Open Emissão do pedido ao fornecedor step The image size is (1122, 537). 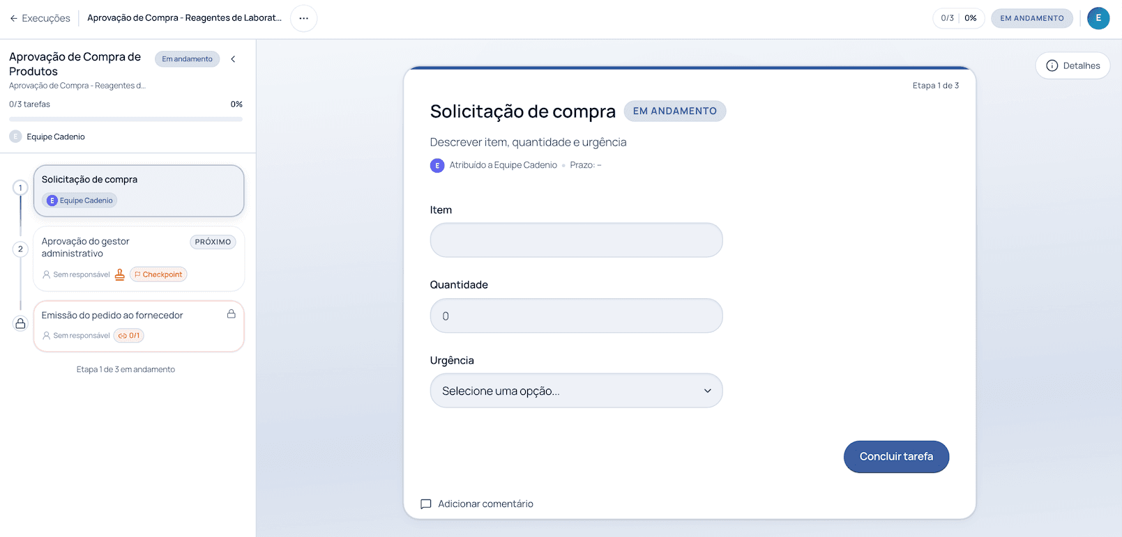click(139, 326)
